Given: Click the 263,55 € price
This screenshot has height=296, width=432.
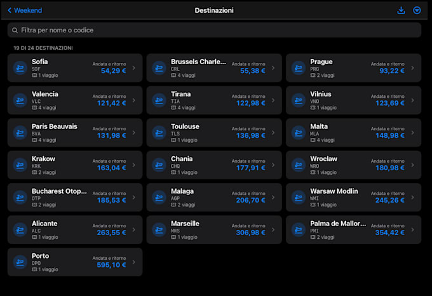Looking at the screenshot, I should click(x=112, y=232).
